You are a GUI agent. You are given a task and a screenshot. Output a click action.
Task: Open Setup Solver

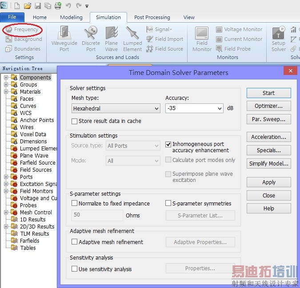tap(279, 39)
